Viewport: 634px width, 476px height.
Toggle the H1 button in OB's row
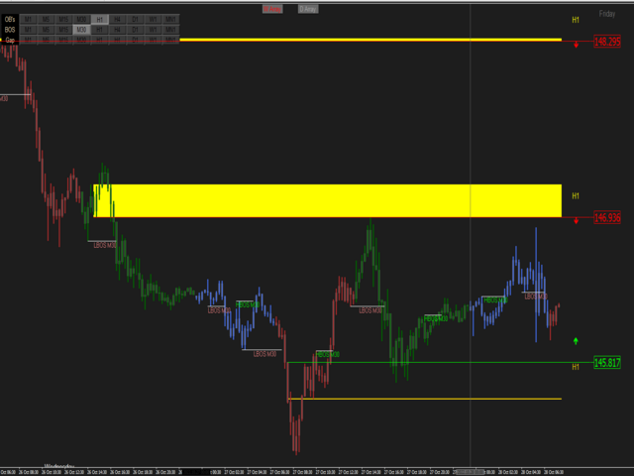99,20
